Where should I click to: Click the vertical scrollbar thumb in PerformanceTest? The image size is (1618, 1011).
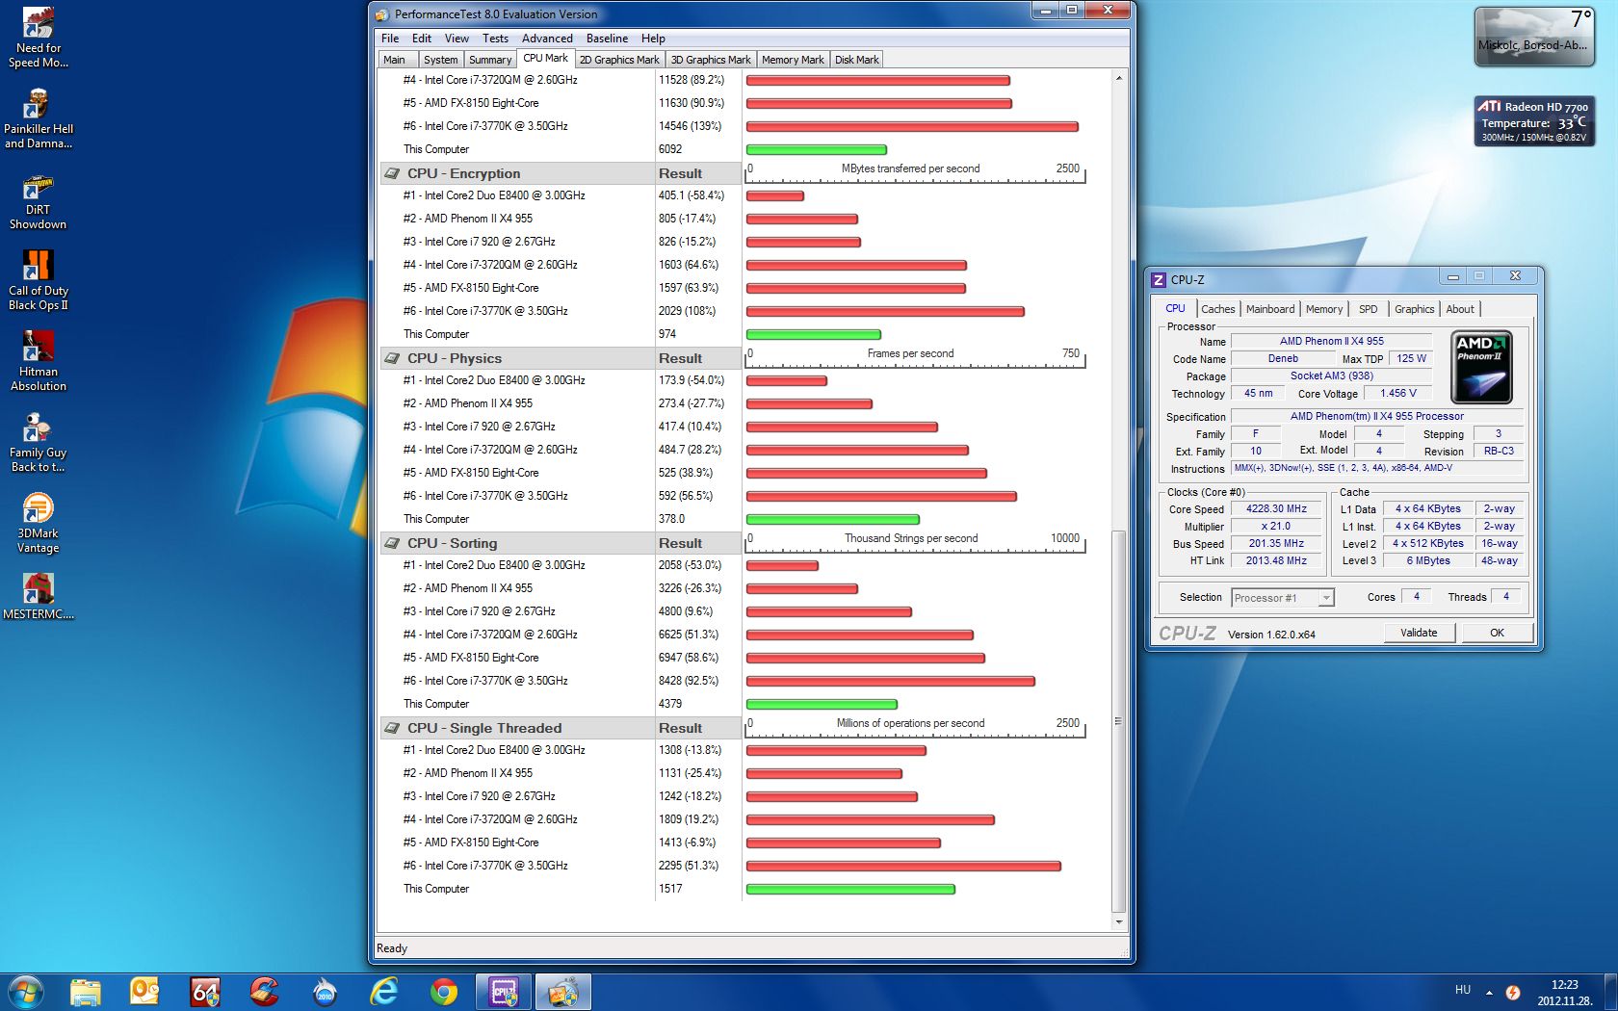1118,720
